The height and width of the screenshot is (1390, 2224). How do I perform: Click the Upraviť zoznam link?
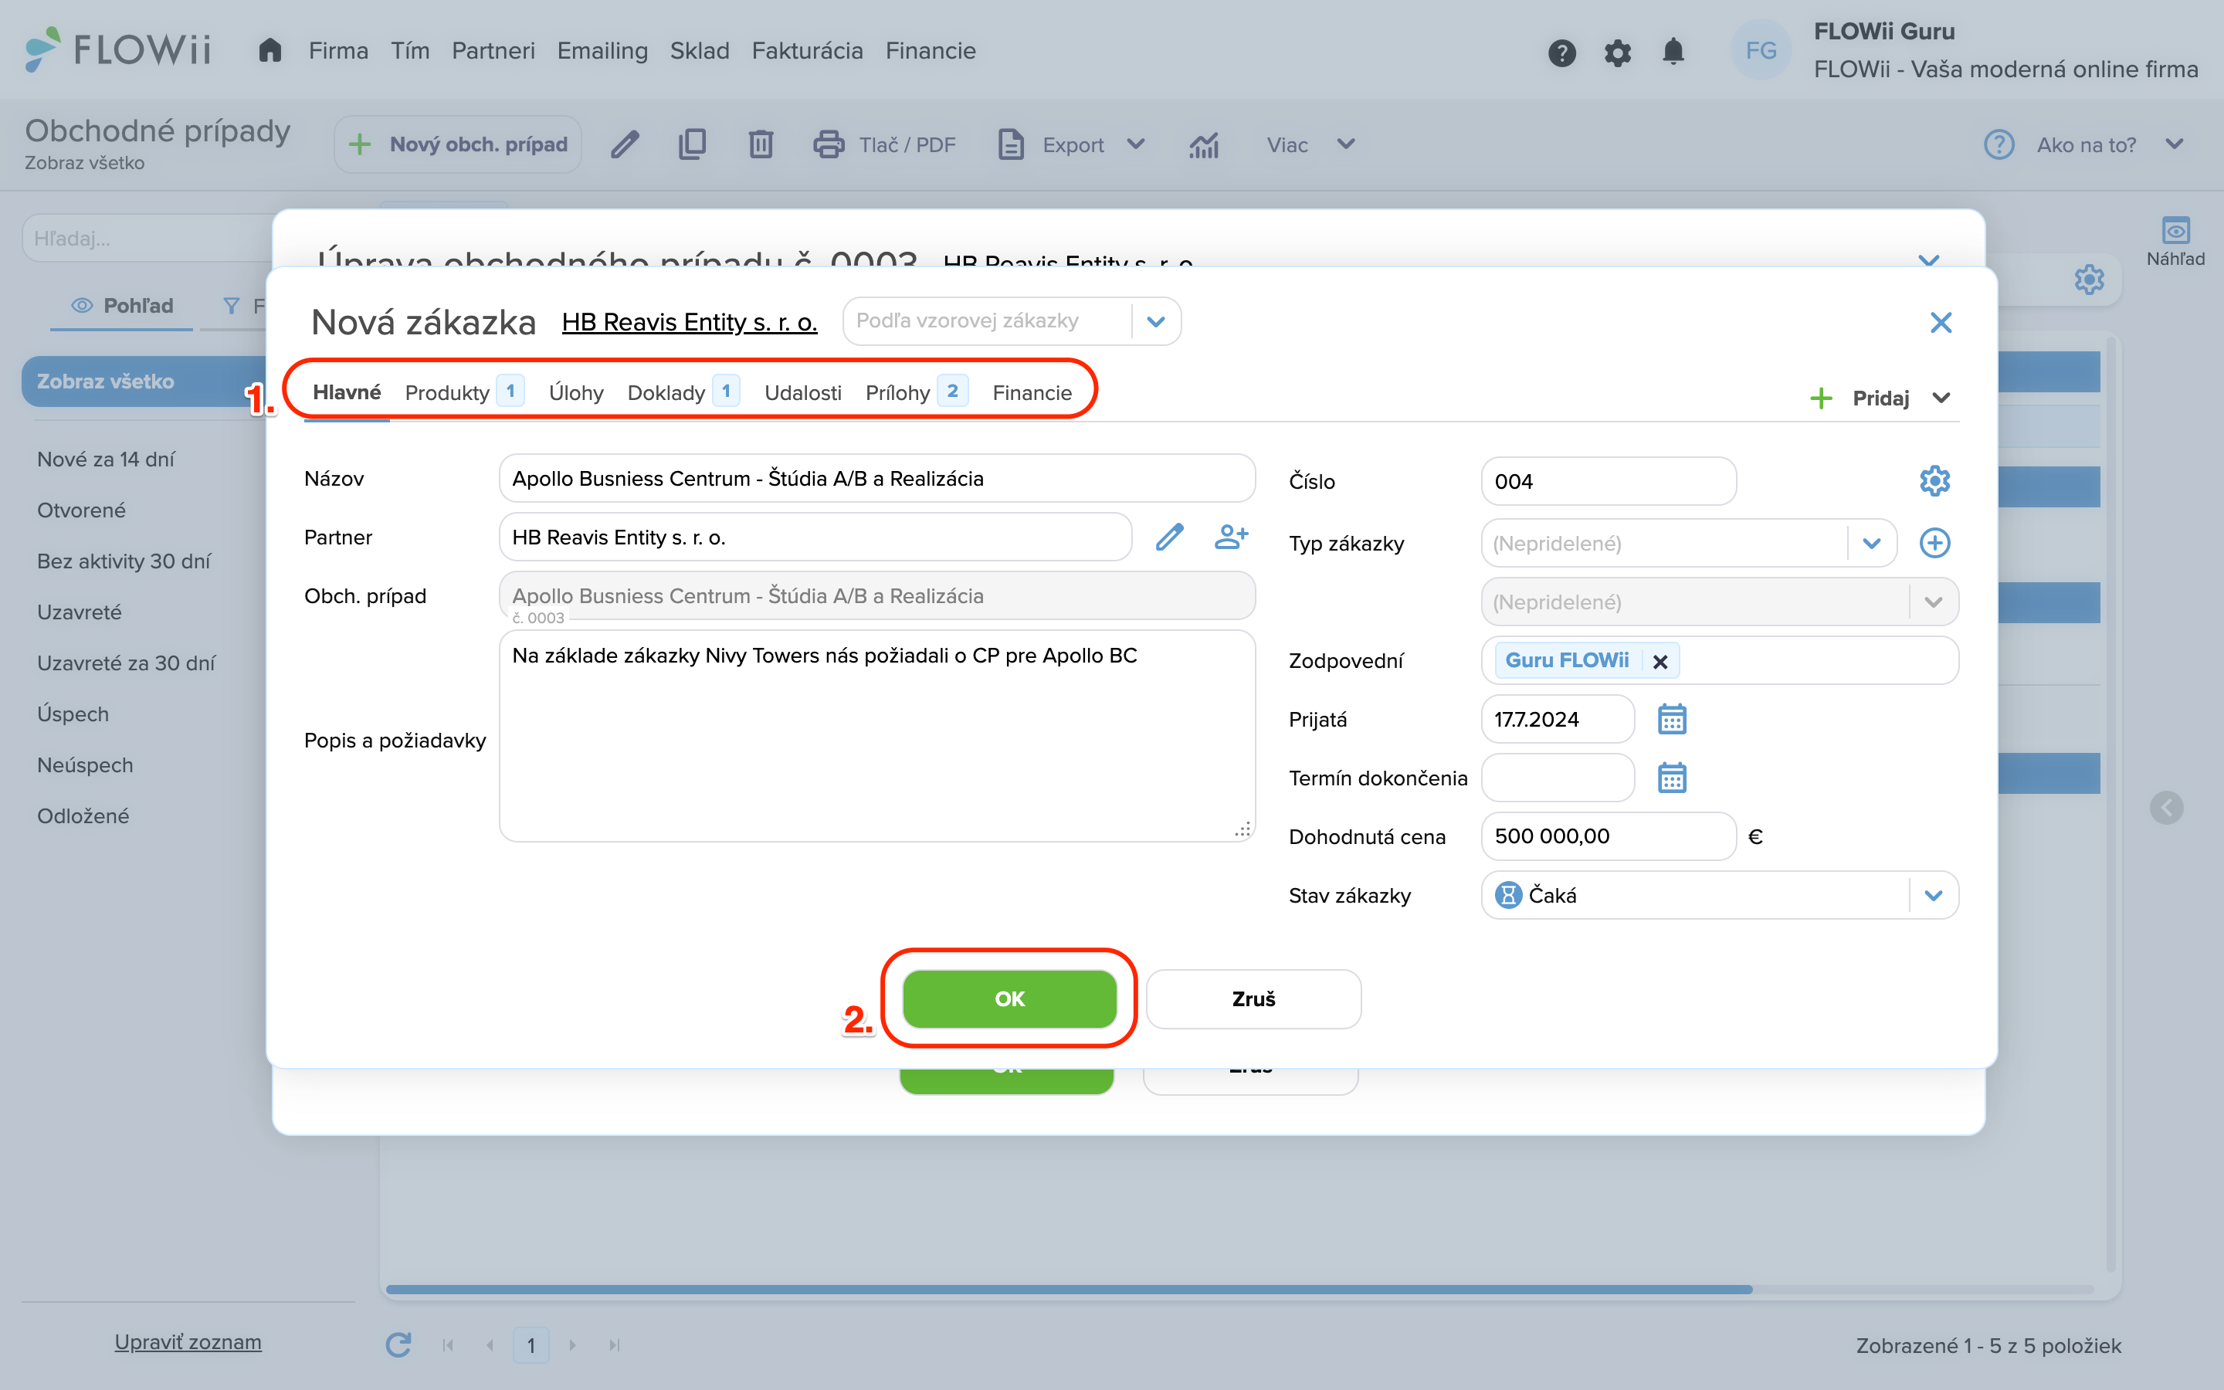188,1342
